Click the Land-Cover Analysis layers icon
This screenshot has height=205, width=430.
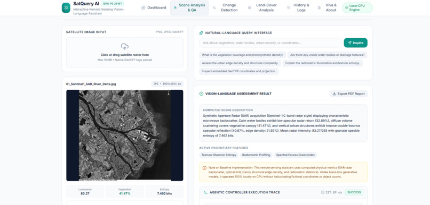(249, 7)
